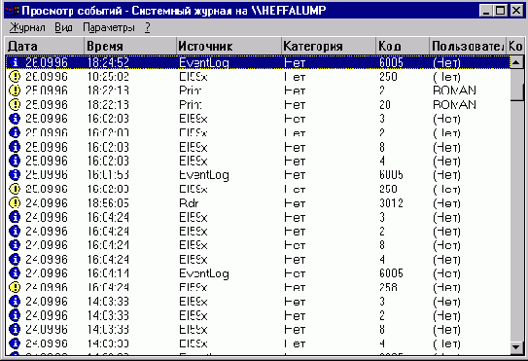Click info icon of 25.09.96 16:02:03 code 4 row
528x361 pixels.
15,161
